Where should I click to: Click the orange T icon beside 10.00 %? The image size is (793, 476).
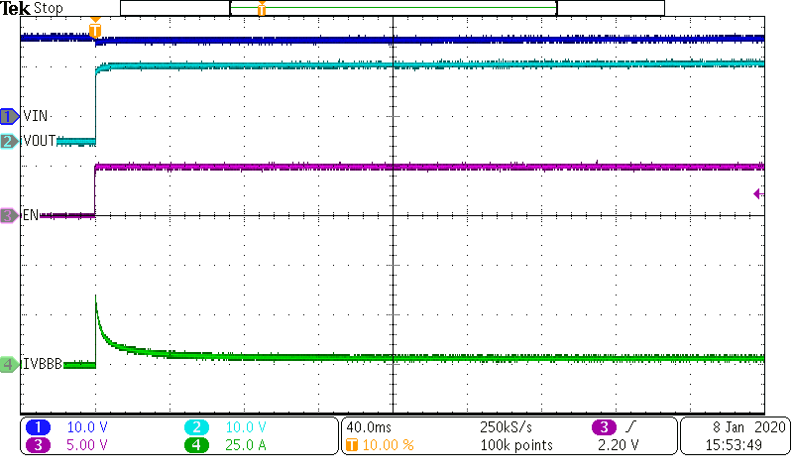pos(352,445)
